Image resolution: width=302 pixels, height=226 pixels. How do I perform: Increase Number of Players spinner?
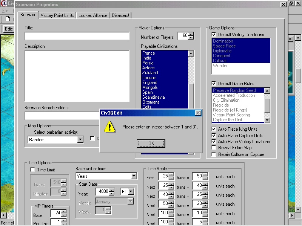(x=191, y=34)
